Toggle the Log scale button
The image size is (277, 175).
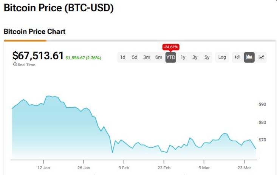coord(222,57)
